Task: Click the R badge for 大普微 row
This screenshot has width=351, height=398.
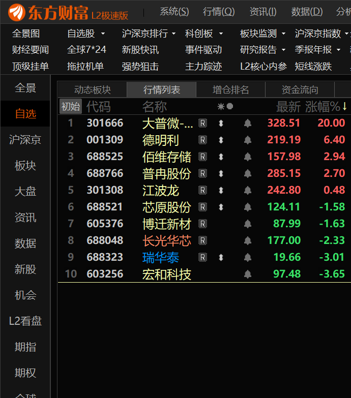Action: coord(202,124)
